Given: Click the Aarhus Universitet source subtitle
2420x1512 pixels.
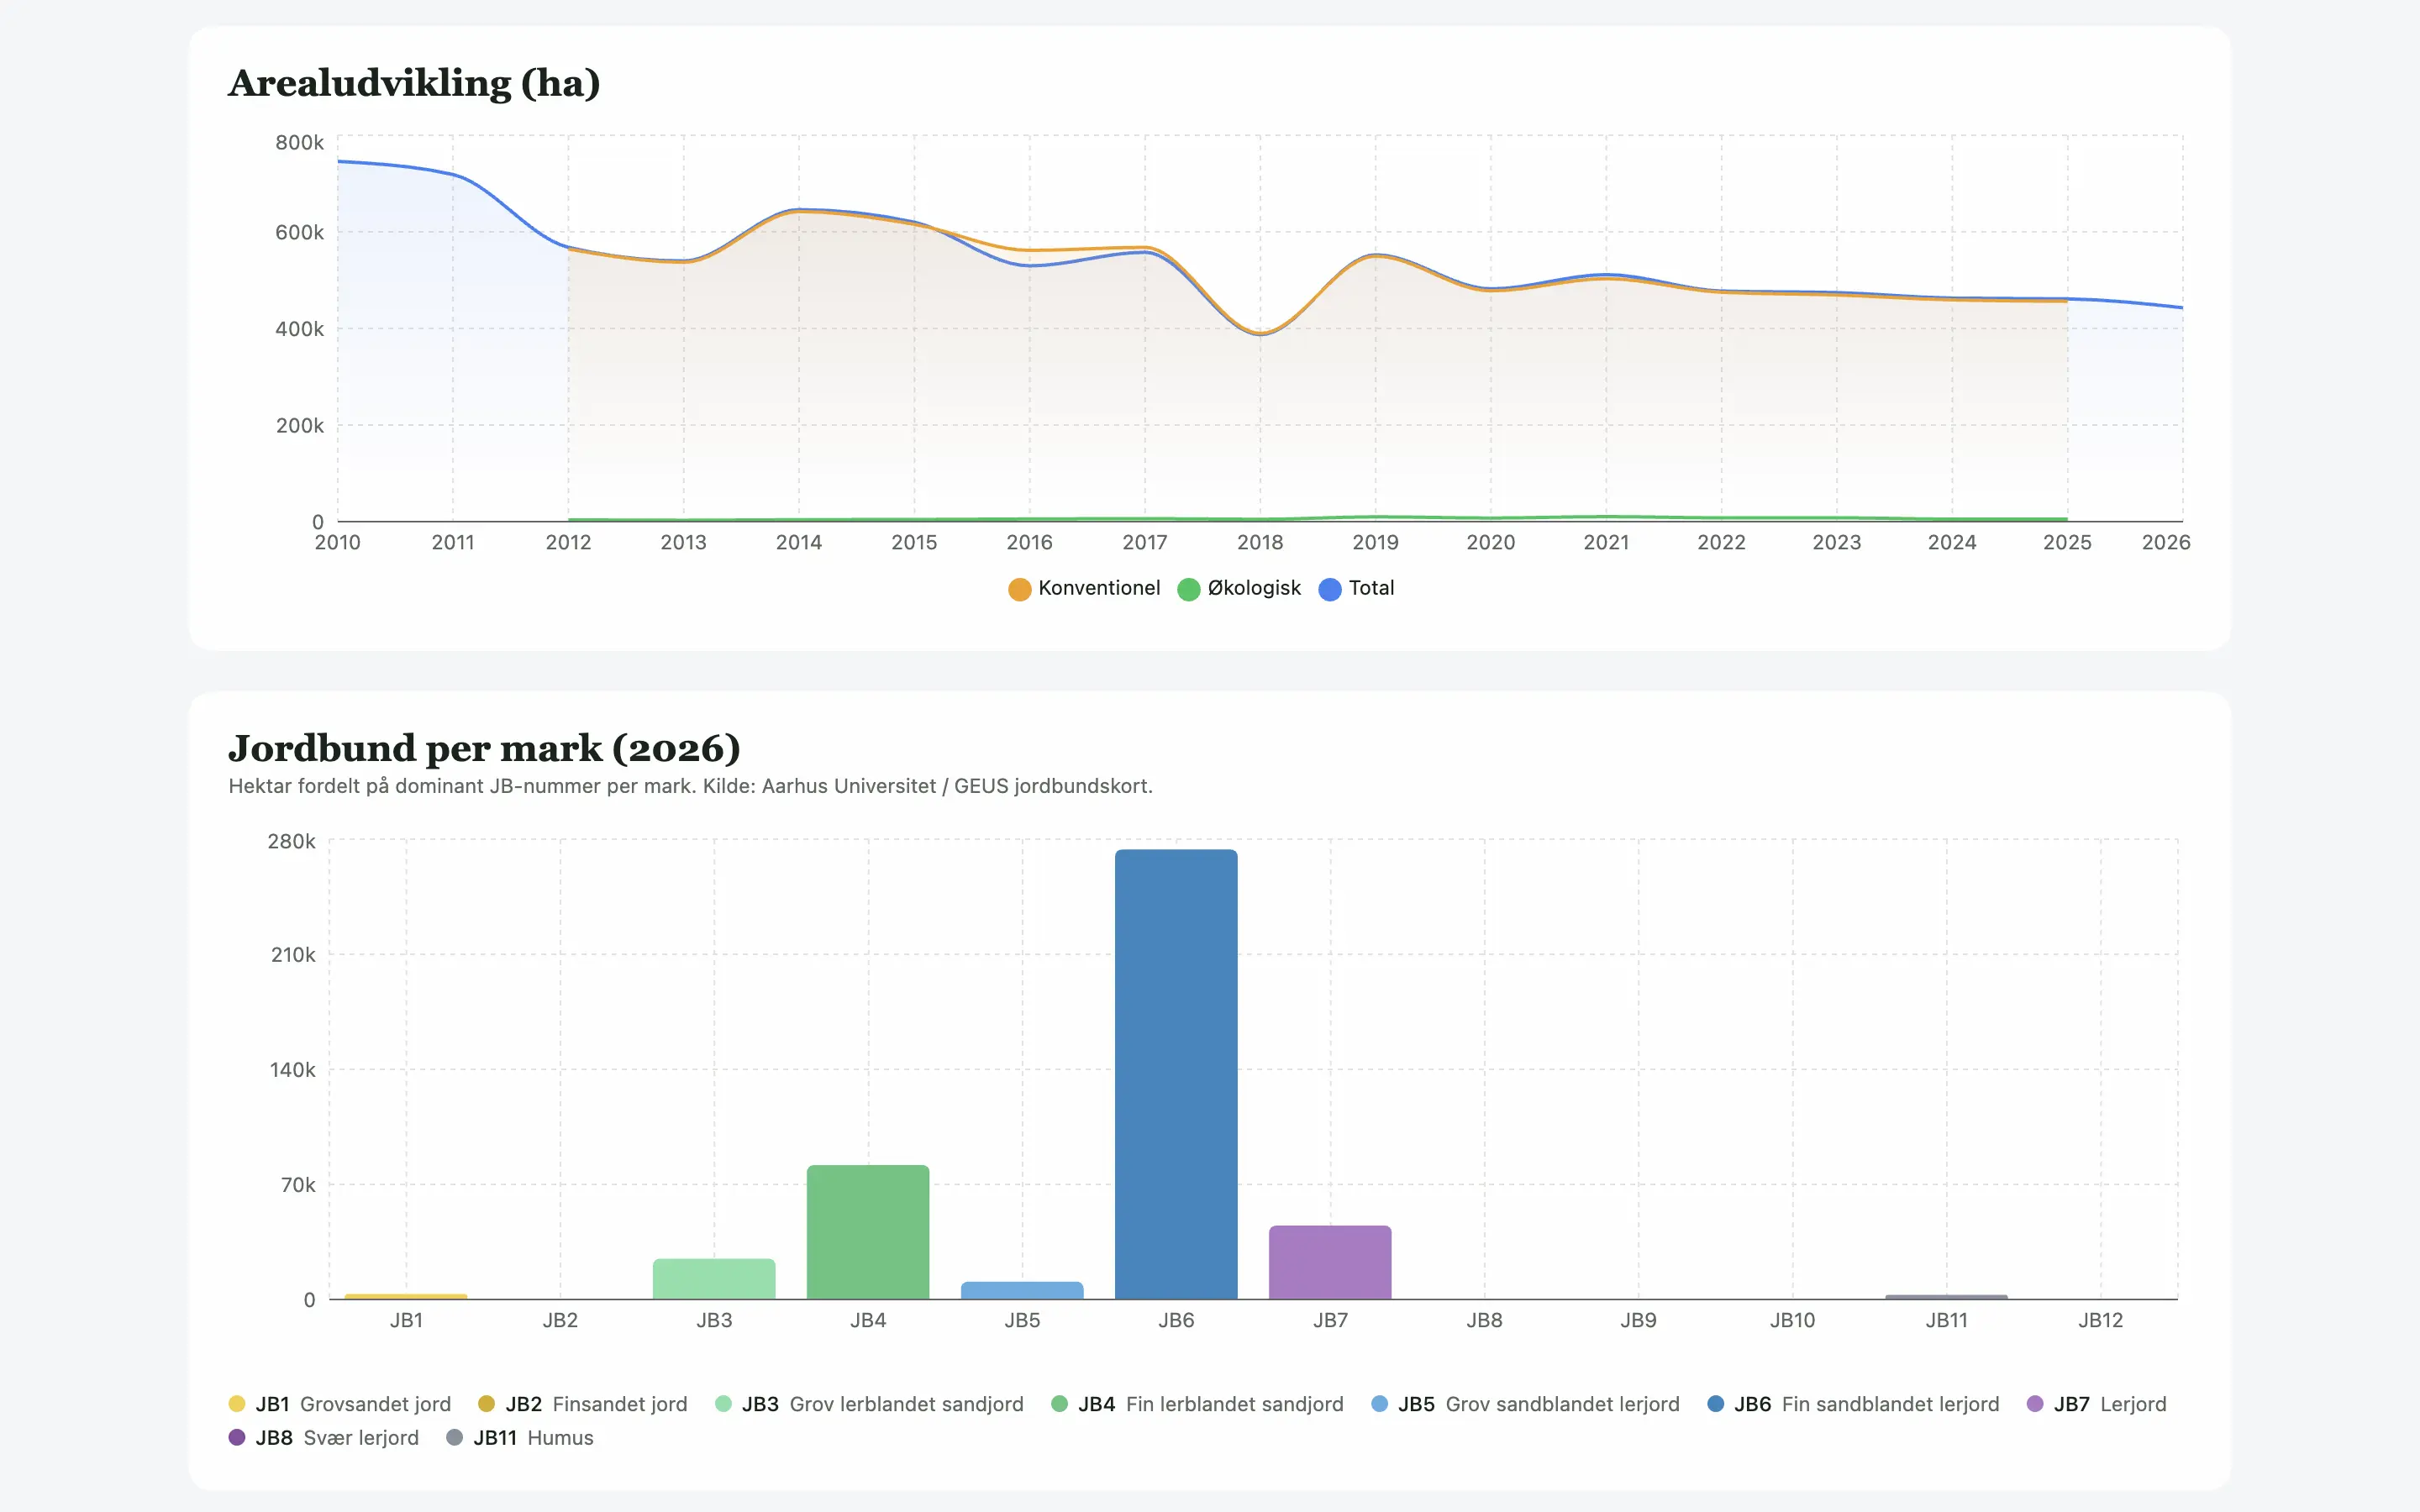Looking at the screenshot, I should click(690, 786).
